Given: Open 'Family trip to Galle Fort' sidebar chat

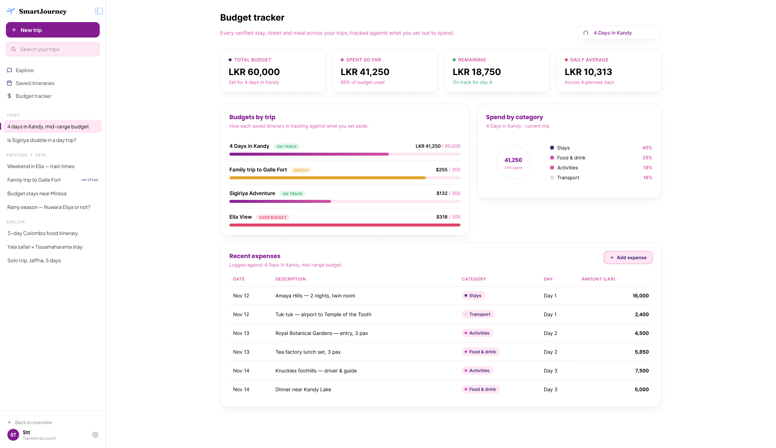Looking at the screenshot, I should pyautogui.click(x=53, y=180).
